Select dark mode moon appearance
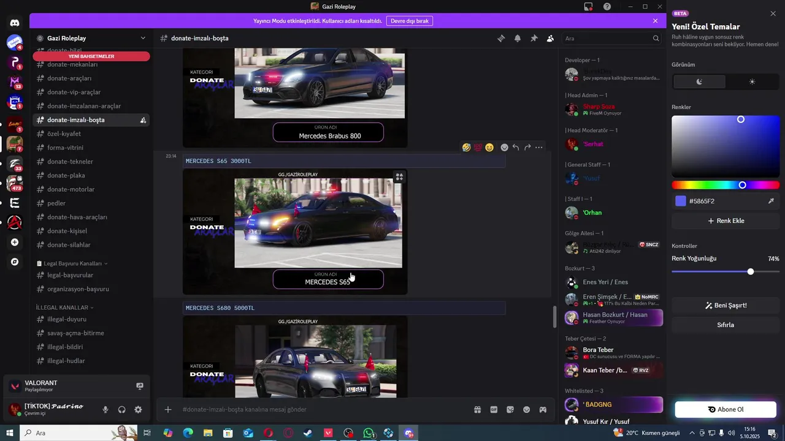The image size is (785, 441). pyautogui.click(x=699, y=81)
